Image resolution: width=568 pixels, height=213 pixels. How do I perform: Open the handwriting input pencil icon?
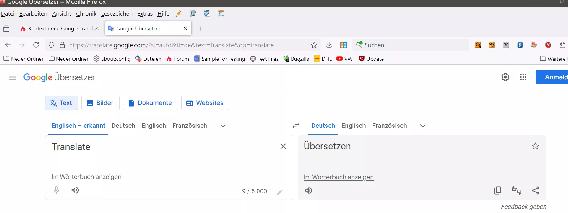coord(280,192)
